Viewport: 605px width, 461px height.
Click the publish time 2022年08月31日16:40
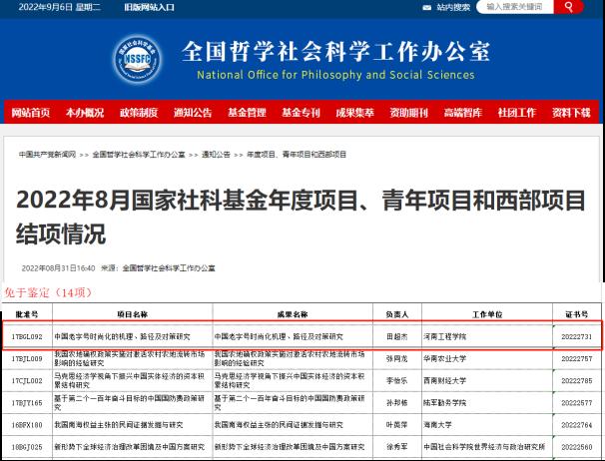[x=58, y=268]
